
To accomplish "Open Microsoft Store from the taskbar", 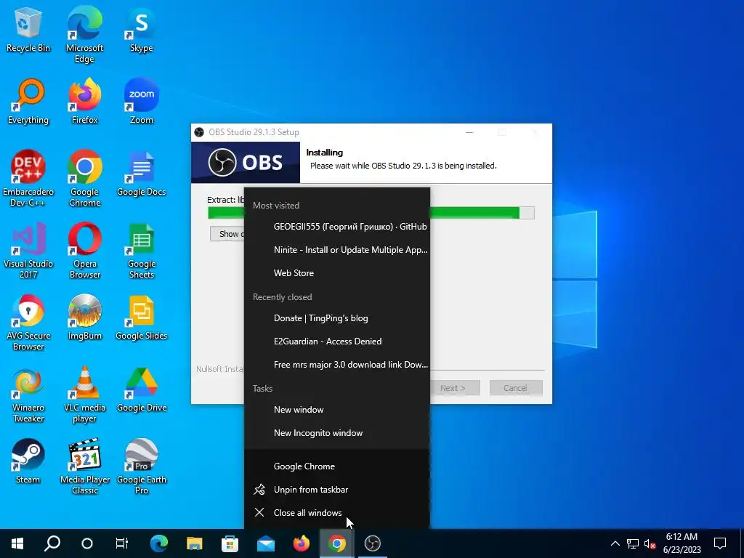I will (230, 543).
